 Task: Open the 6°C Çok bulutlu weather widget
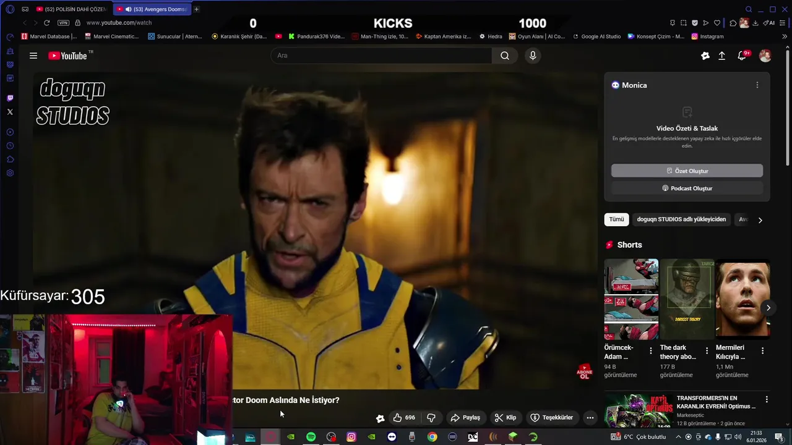(639, 437)
